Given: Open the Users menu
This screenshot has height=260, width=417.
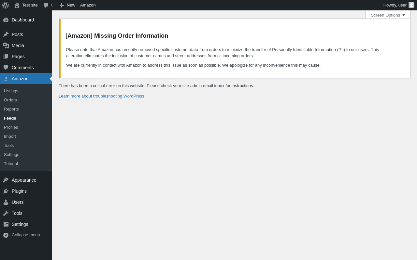Looking at the screenshot, I should pyautogui.click(x=26, y=202).
